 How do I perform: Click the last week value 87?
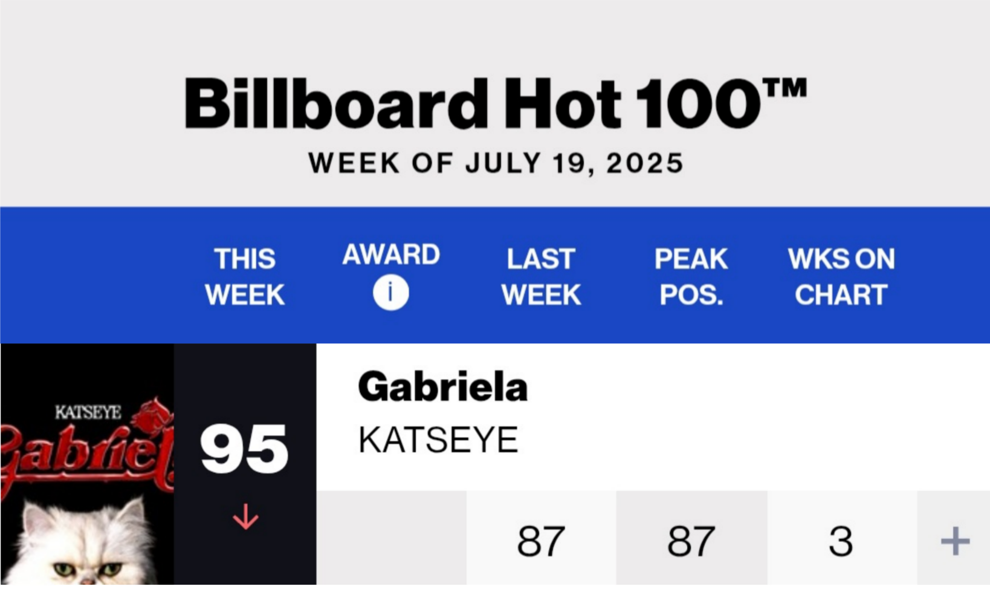coord(541,541)
